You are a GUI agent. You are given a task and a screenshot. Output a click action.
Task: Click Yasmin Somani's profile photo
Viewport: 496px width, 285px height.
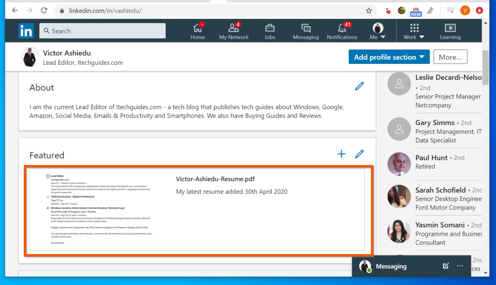pos(399,231)
